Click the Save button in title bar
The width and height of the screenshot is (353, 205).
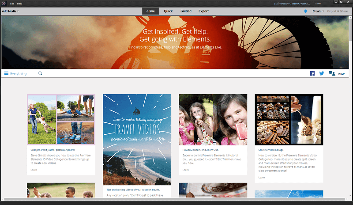pos(318,4)
